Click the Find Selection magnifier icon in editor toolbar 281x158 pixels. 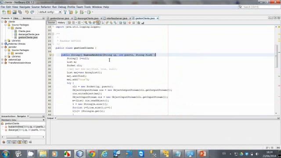[86, 23]
